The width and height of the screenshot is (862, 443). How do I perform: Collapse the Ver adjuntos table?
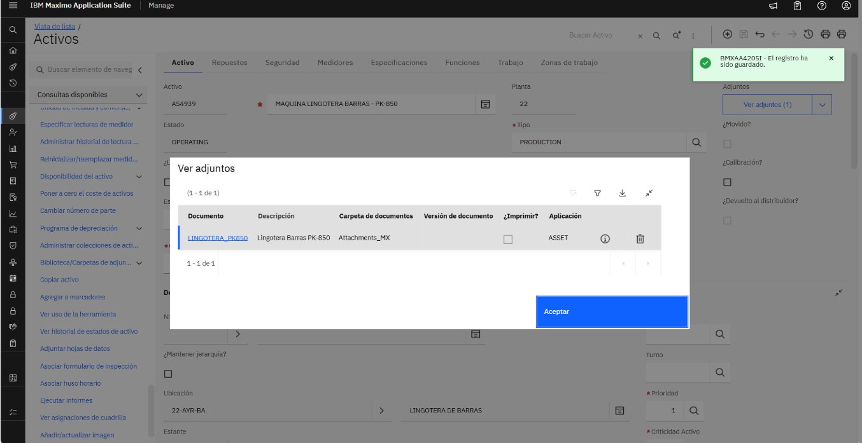point(649,193)
